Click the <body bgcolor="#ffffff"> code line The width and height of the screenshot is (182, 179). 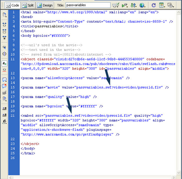tap(45, 36)
